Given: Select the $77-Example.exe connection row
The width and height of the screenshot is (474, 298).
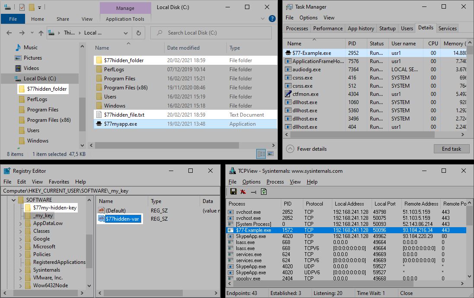Looking at the screenshot, I should (302, 230).
